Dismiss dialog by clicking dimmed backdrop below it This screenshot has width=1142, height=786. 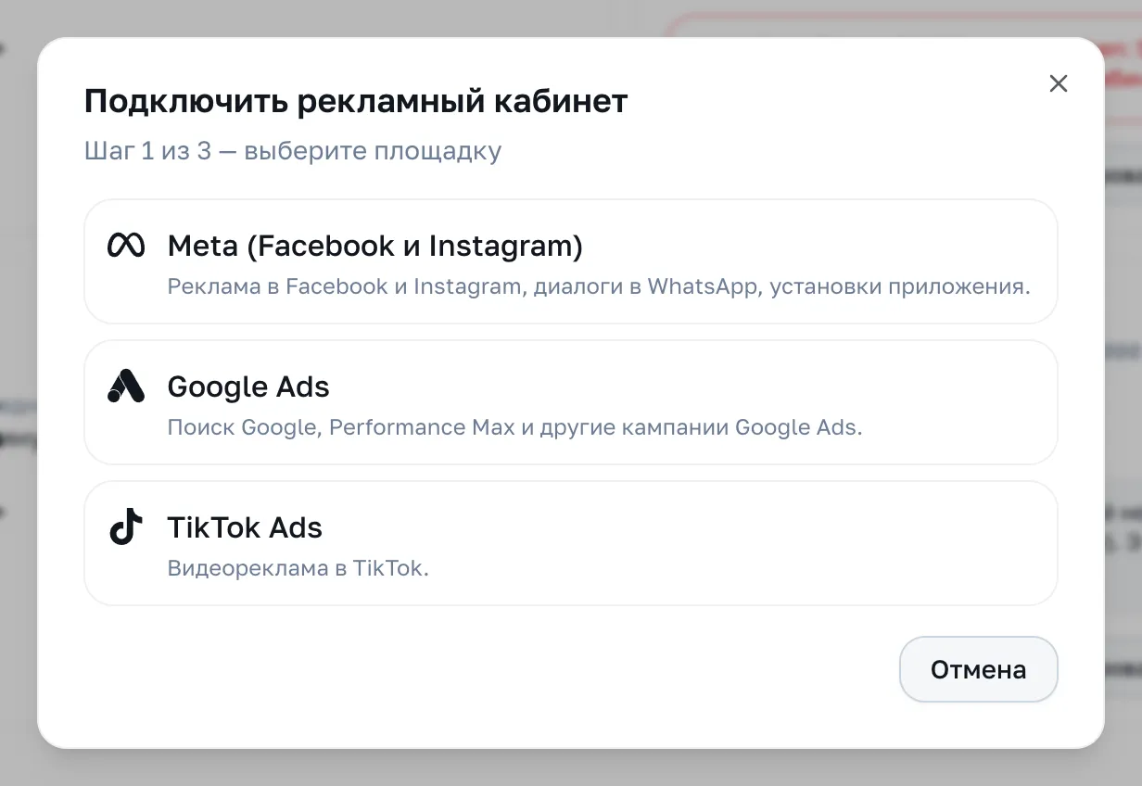tap(571, 768)
